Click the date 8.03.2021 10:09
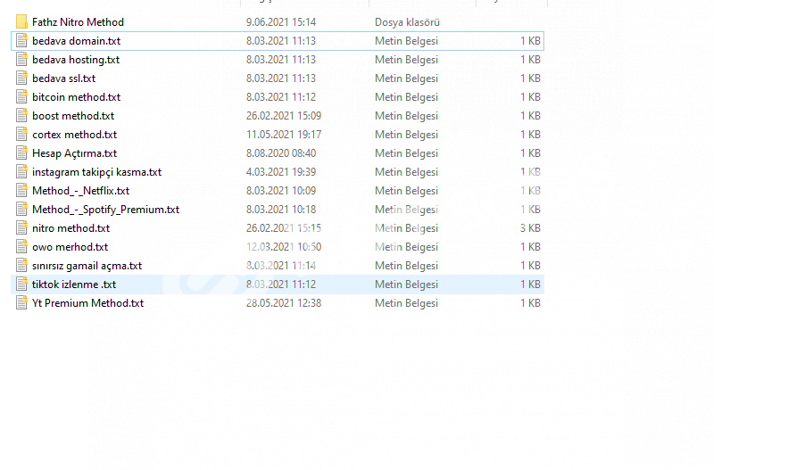The image size is (804, 470). (x=281, y=191)
